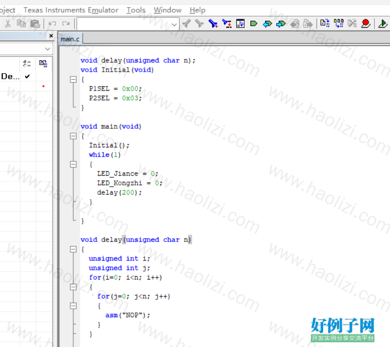Open Find with the blue flashlight icon
The width and height of the screenshot is (390, 347).
(x=213, y=24)
